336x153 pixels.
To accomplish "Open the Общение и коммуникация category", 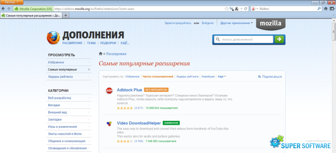I will 69,141.
